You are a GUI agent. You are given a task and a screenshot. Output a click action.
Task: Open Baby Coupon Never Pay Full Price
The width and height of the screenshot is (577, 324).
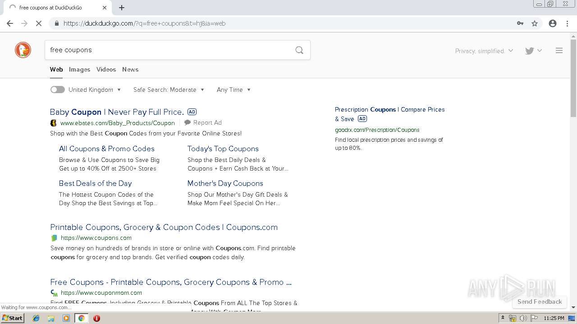(x=117, y=112)
